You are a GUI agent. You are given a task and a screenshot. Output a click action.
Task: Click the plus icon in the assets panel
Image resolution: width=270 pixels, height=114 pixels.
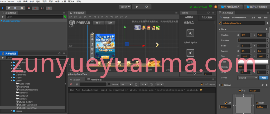click(3, 58)
